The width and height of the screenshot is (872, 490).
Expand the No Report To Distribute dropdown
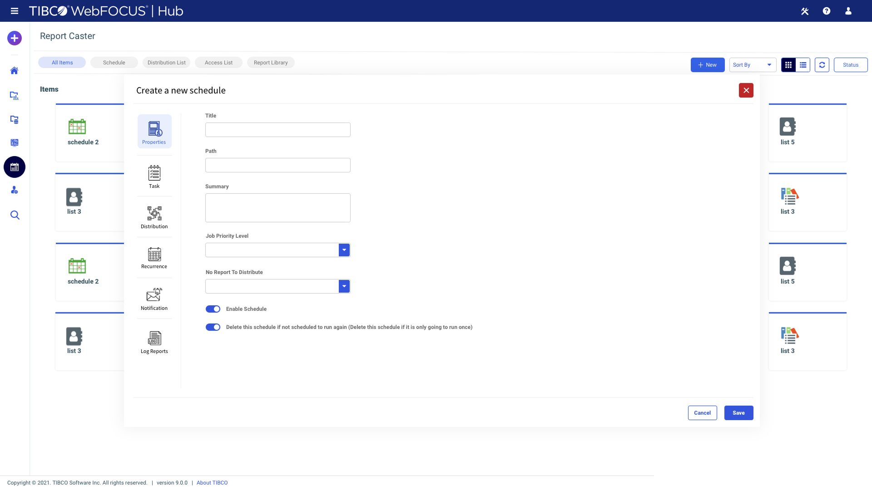(344, 286)
